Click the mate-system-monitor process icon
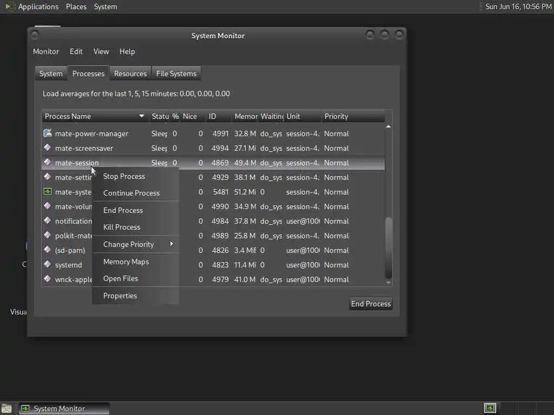This screenshot has height=415, width=554. [x=48, y=191]
